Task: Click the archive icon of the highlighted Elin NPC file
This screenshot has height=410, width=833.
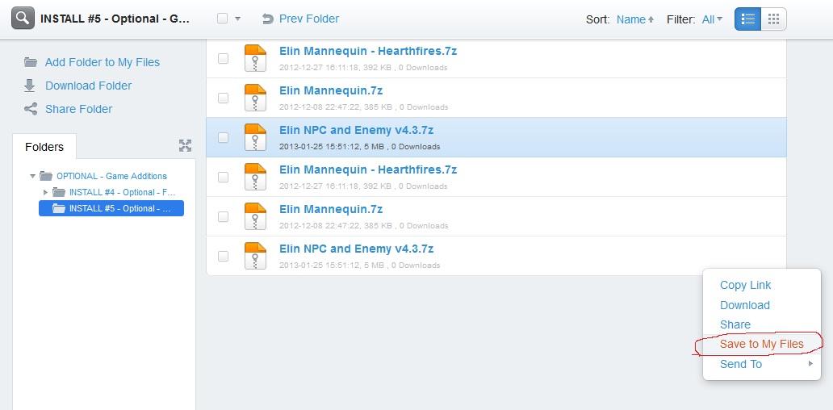Action: (255, 137)
